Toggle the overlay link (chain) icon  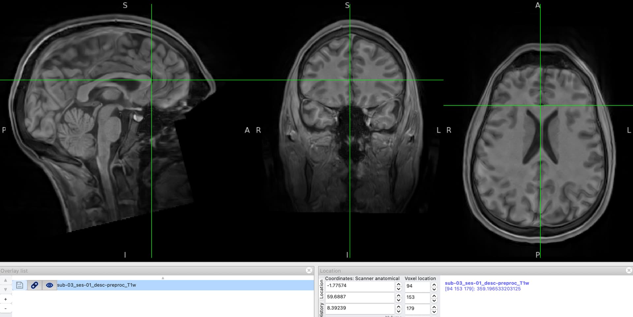34,285
